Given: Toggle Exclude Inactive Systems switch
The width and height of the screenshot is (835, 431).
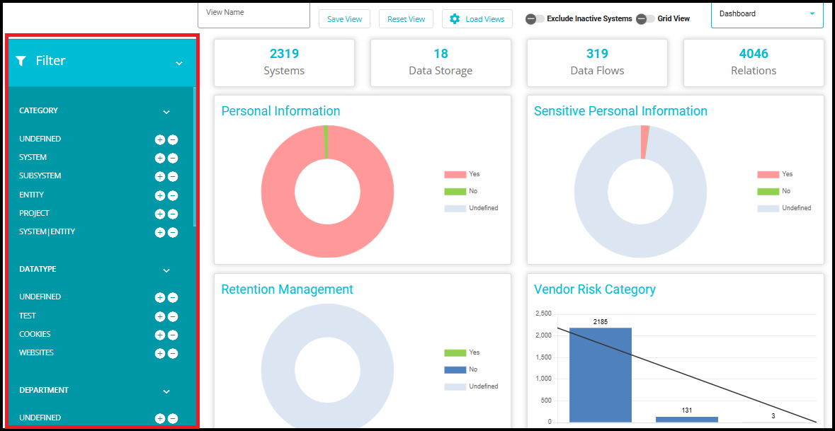Looking at the screenshot, I should [x=535, y=19].
